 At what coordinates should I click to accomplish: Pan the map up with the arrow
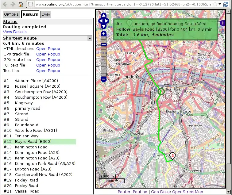coord(104,15)
